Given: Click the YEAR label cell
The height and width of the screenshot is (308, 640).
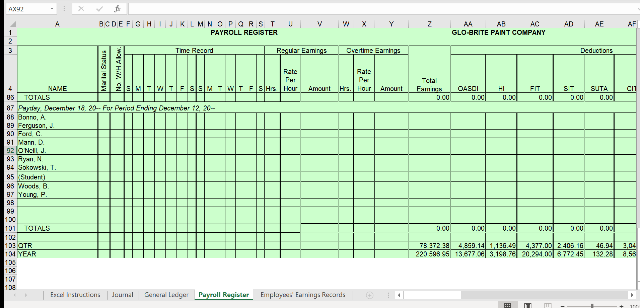Looking at the screenshot, I should pyautogui.click(x=57, y=254).
